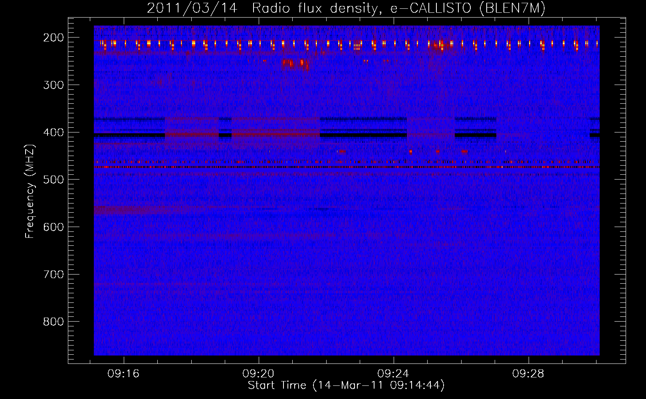Screen dimensions: 646x399
Task: Click the 500 frequency tick label
Action: [54, 180]
